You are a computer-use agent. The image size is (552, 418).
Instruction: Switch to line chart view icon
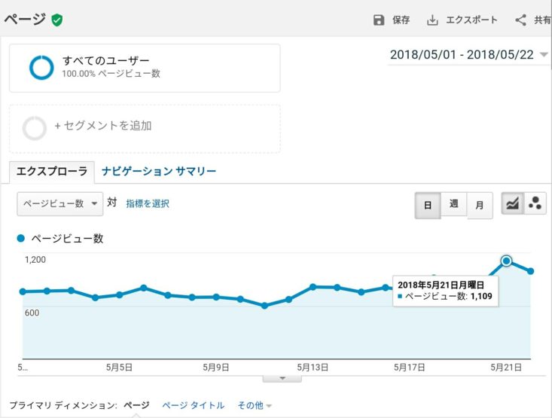[x=513, y=203]
